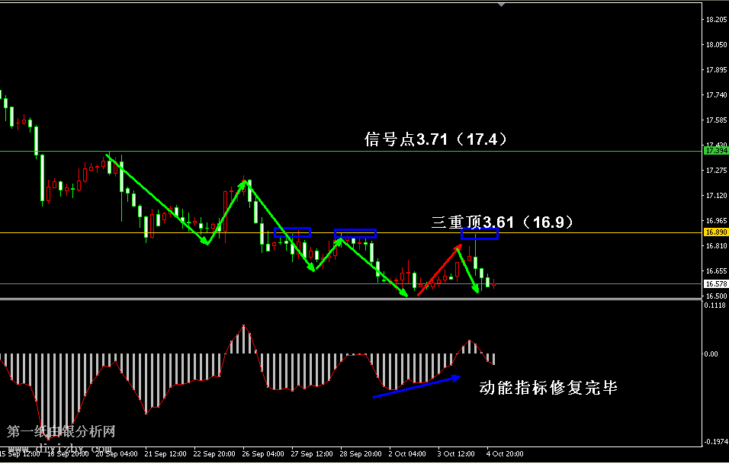Select the blue rectangle under 三重顶 label
Image resolution: width=729 pixels, height=464 pixels.
(479, 234)
